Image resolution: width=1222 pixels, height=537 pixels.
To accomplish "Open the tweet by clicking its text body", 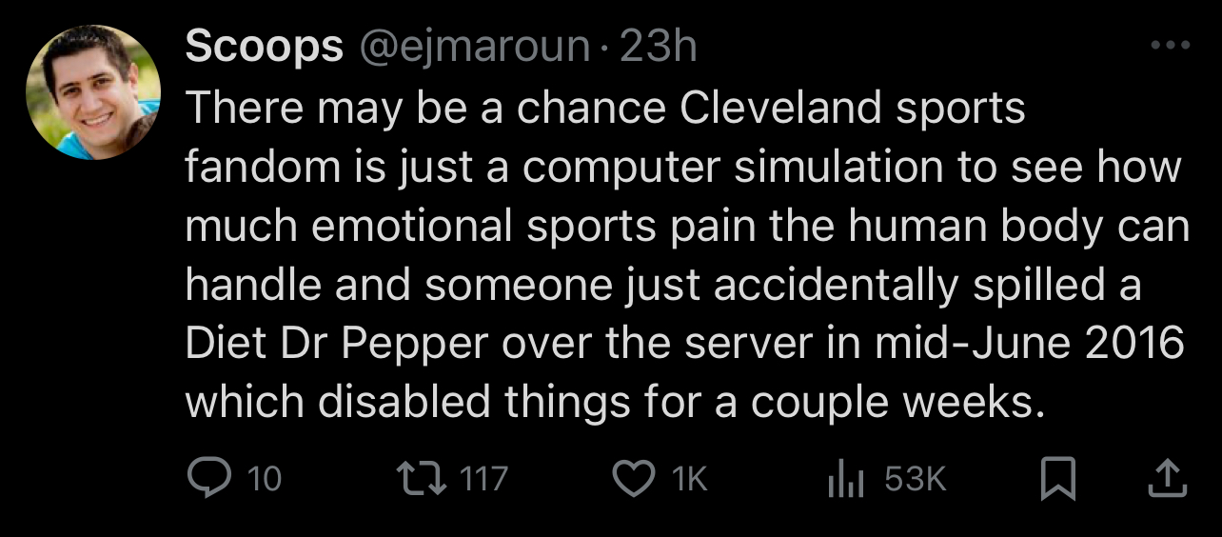I will 687,256.
